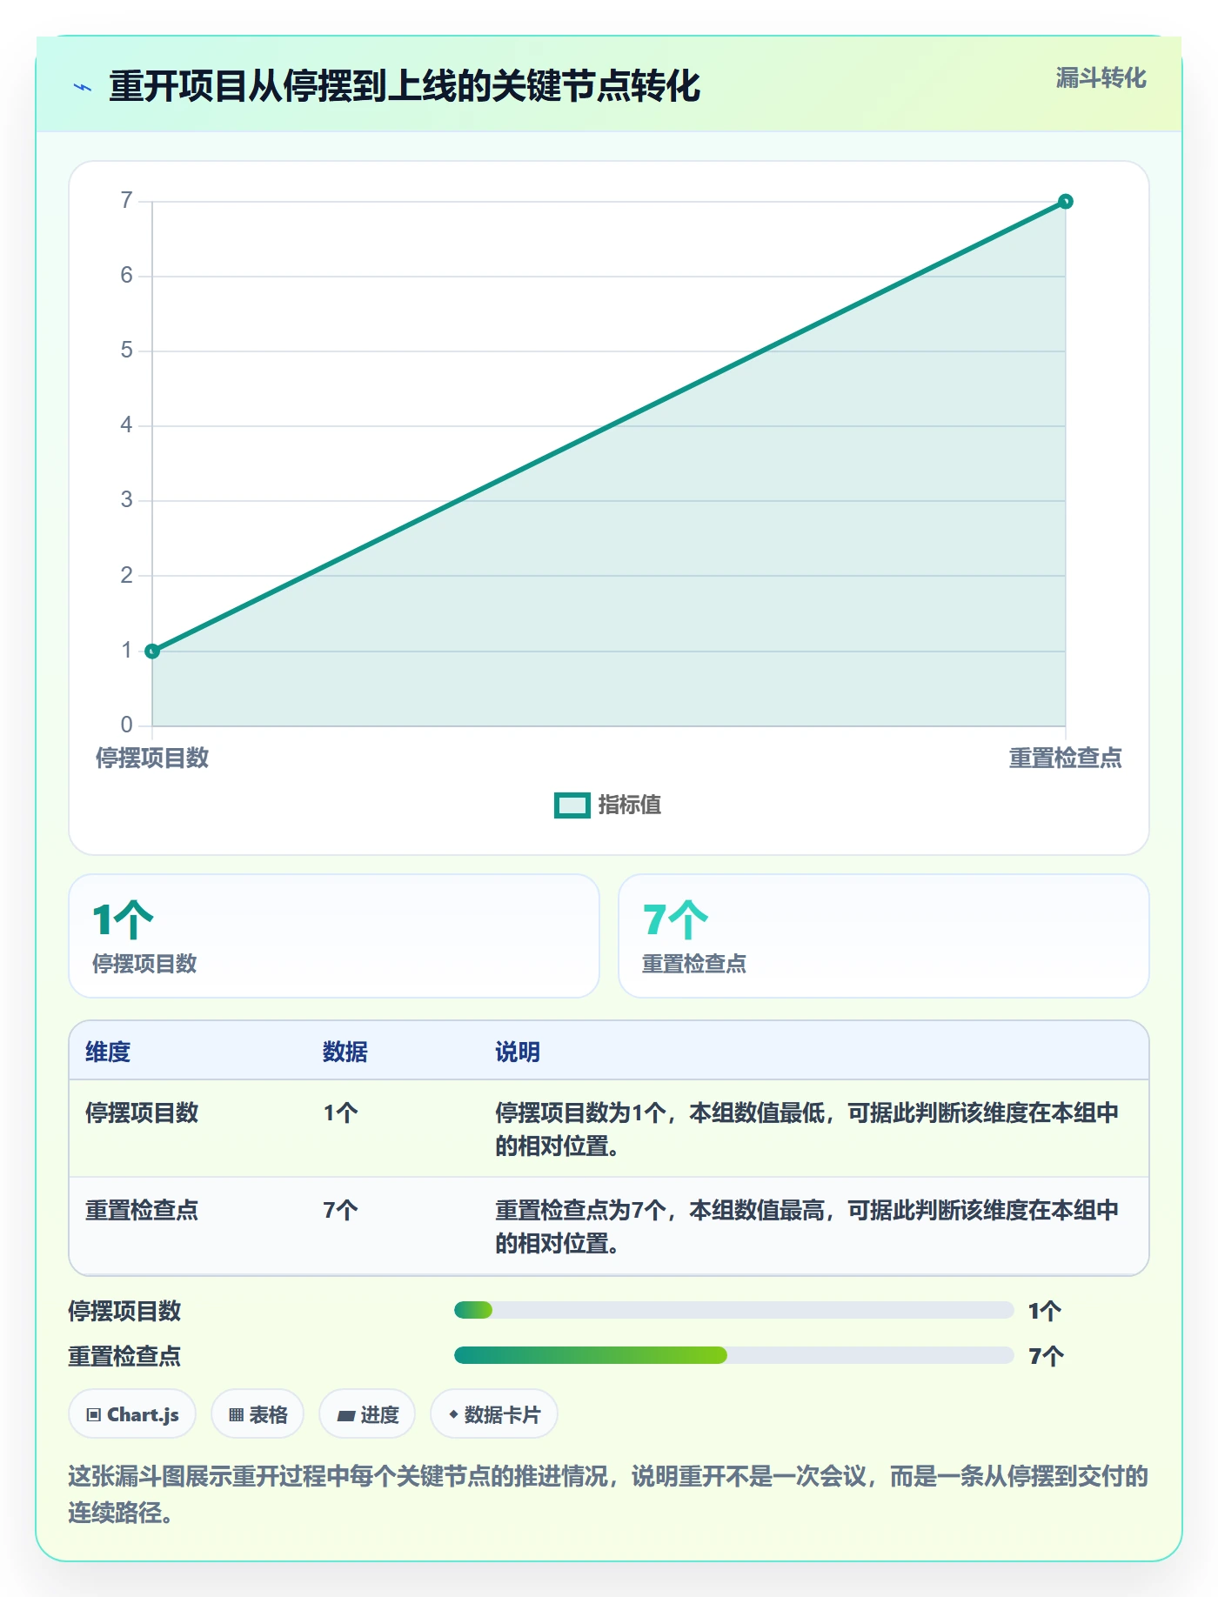The image size is (1218, 1597).
Task: Click the 说明 column header
Action: point(518,1052)
